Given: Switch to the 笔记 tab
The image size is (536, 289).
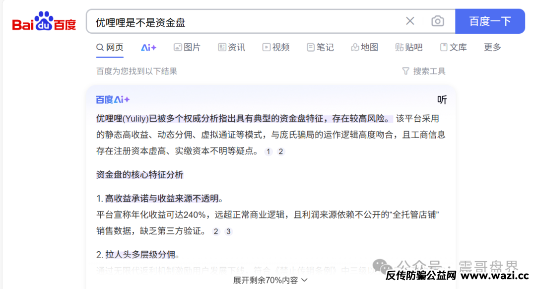Looking at the screenshot, I should [x=320, y=47].
